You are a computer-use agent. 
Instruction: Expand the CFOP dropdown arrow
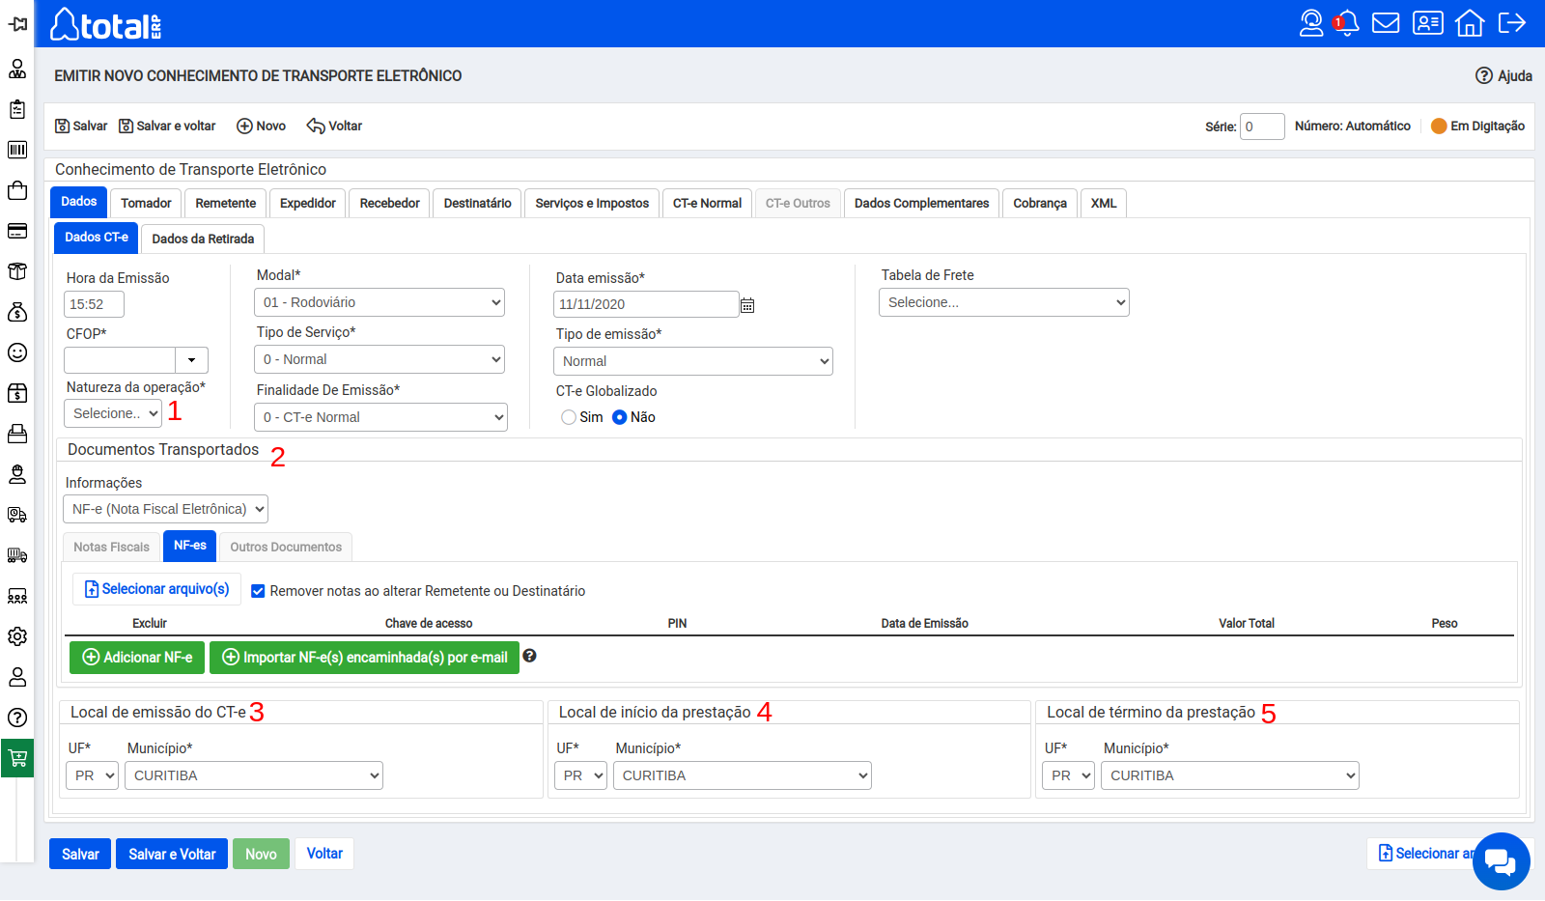[x=191, y=360]
